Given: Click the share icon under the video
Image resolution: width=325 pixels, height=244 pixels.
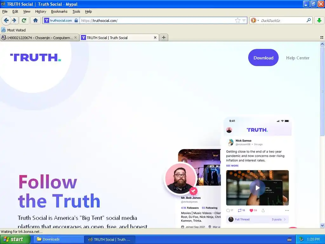Looking at the screenshot, I should coord(263,210).
